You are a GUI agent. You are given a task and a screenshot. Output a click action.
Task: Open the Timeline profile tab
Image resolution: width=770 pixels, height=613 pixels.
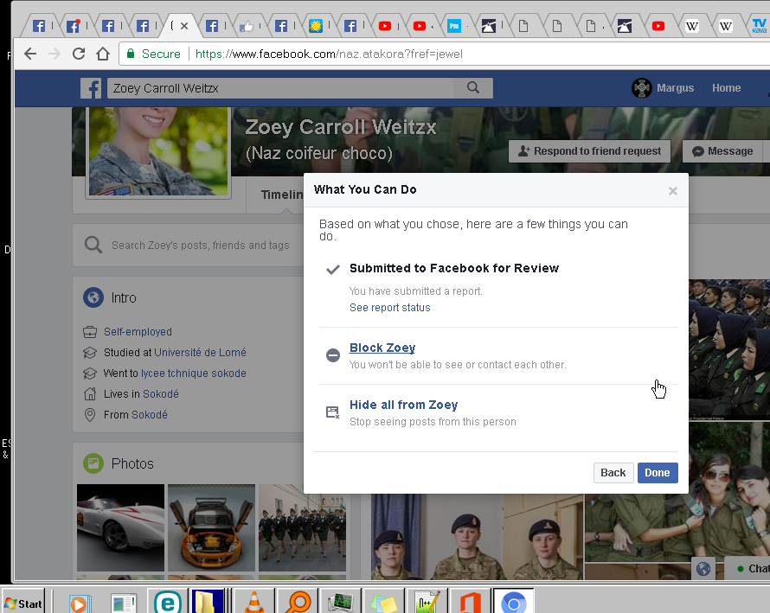click(282, 195)
